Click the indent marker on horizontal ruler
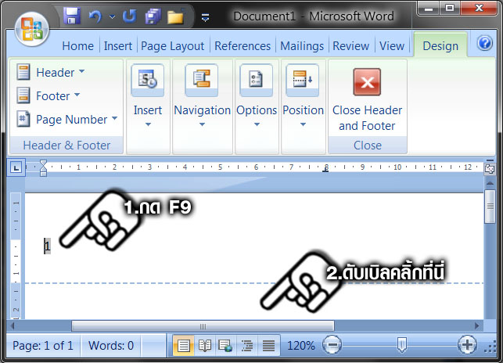 point(43,168)
